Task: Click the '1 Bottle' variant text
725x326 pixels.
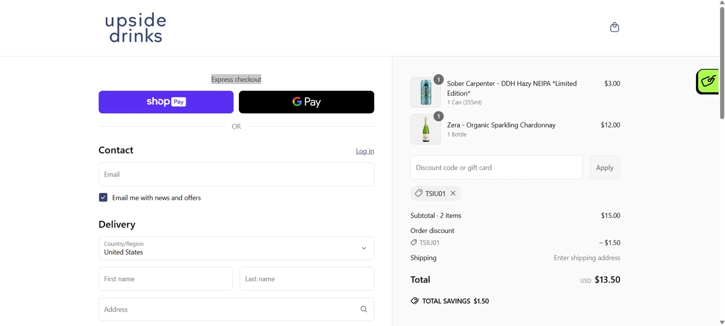Action: click(457, 135)
